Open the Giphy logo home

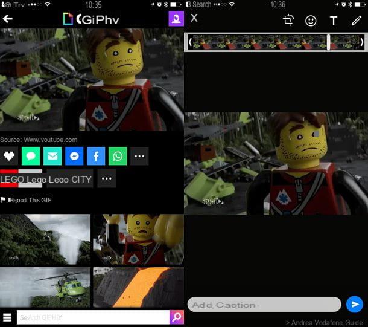point(91,19)
